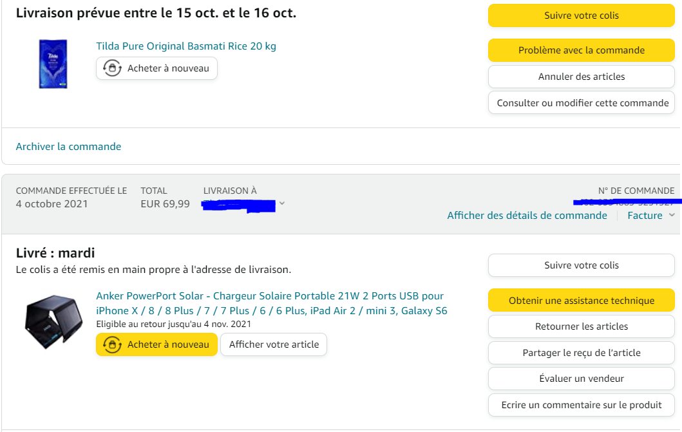Click the reorder icon beside the Basmati rice
This screenshot has height=432, width=682.
click(113, 68)
